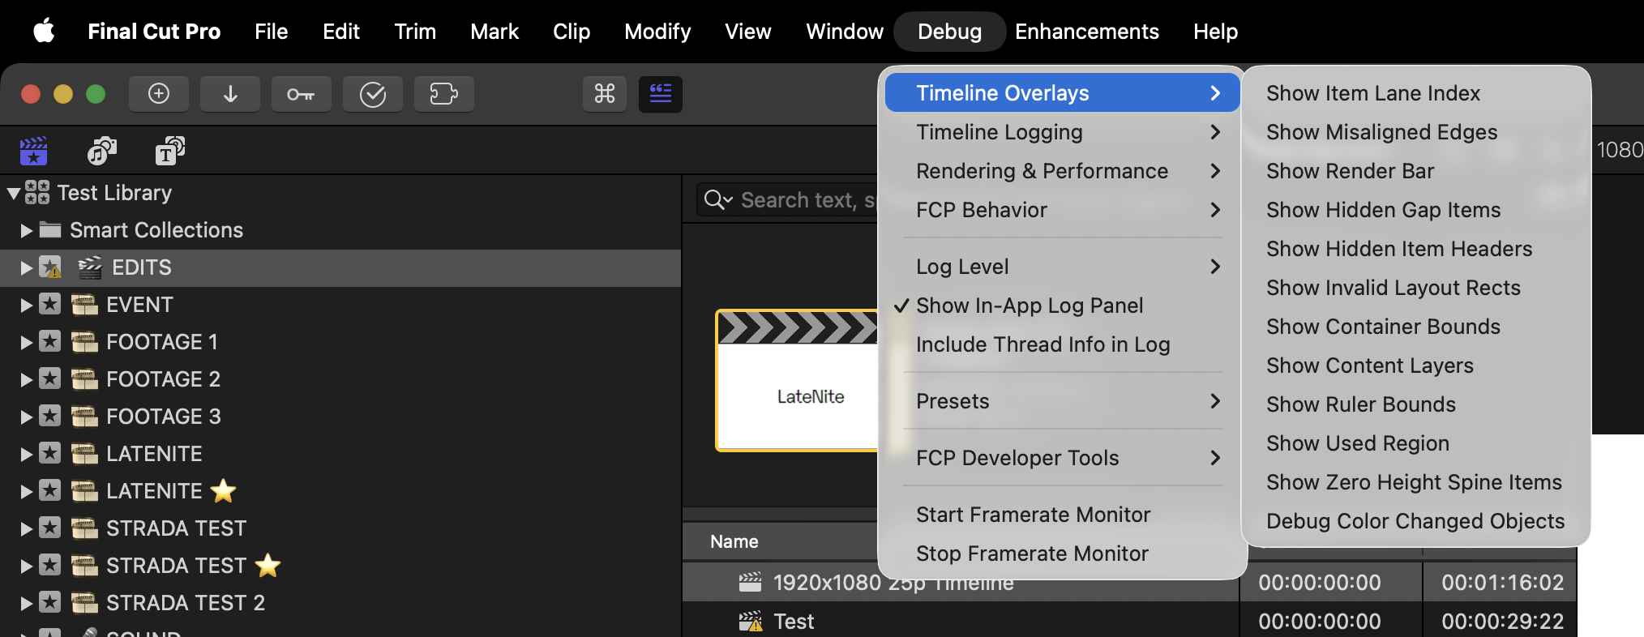Select Debug Color Changed Objects
The image size is (1644, 637).
(x=1415, y=521)
